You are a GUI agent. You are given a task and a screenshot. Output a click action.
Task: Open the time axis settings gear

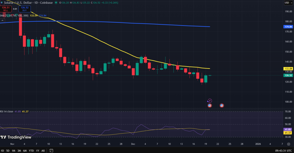pos(289,144)
